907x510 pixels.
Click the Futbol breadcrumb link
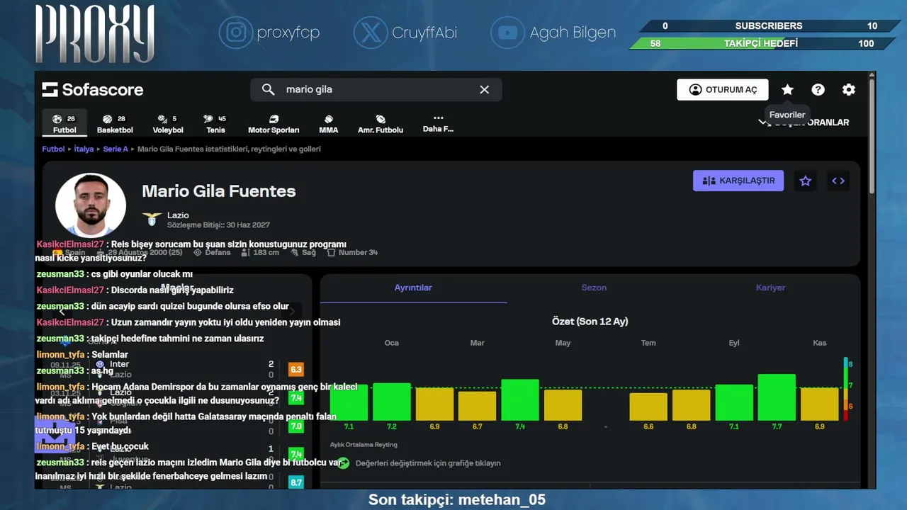tap(53, 149)
